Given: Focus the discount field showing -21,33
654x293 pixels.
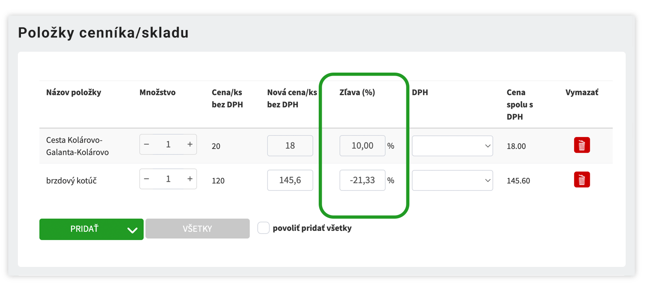Looking at the screenshot, I should click(362, 180).
